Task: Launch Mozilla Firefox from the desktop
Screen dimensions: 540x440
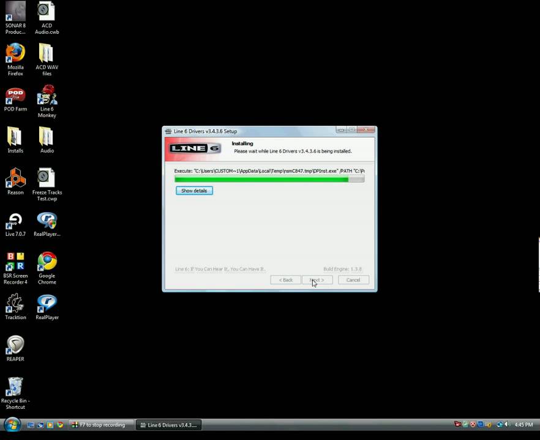Action: [15, 59]
